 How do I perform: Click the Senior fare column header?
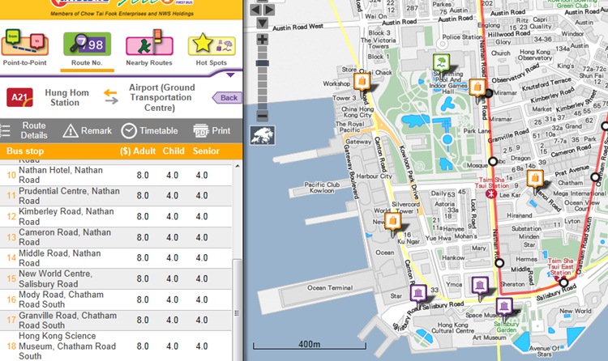tap(206, 151)
